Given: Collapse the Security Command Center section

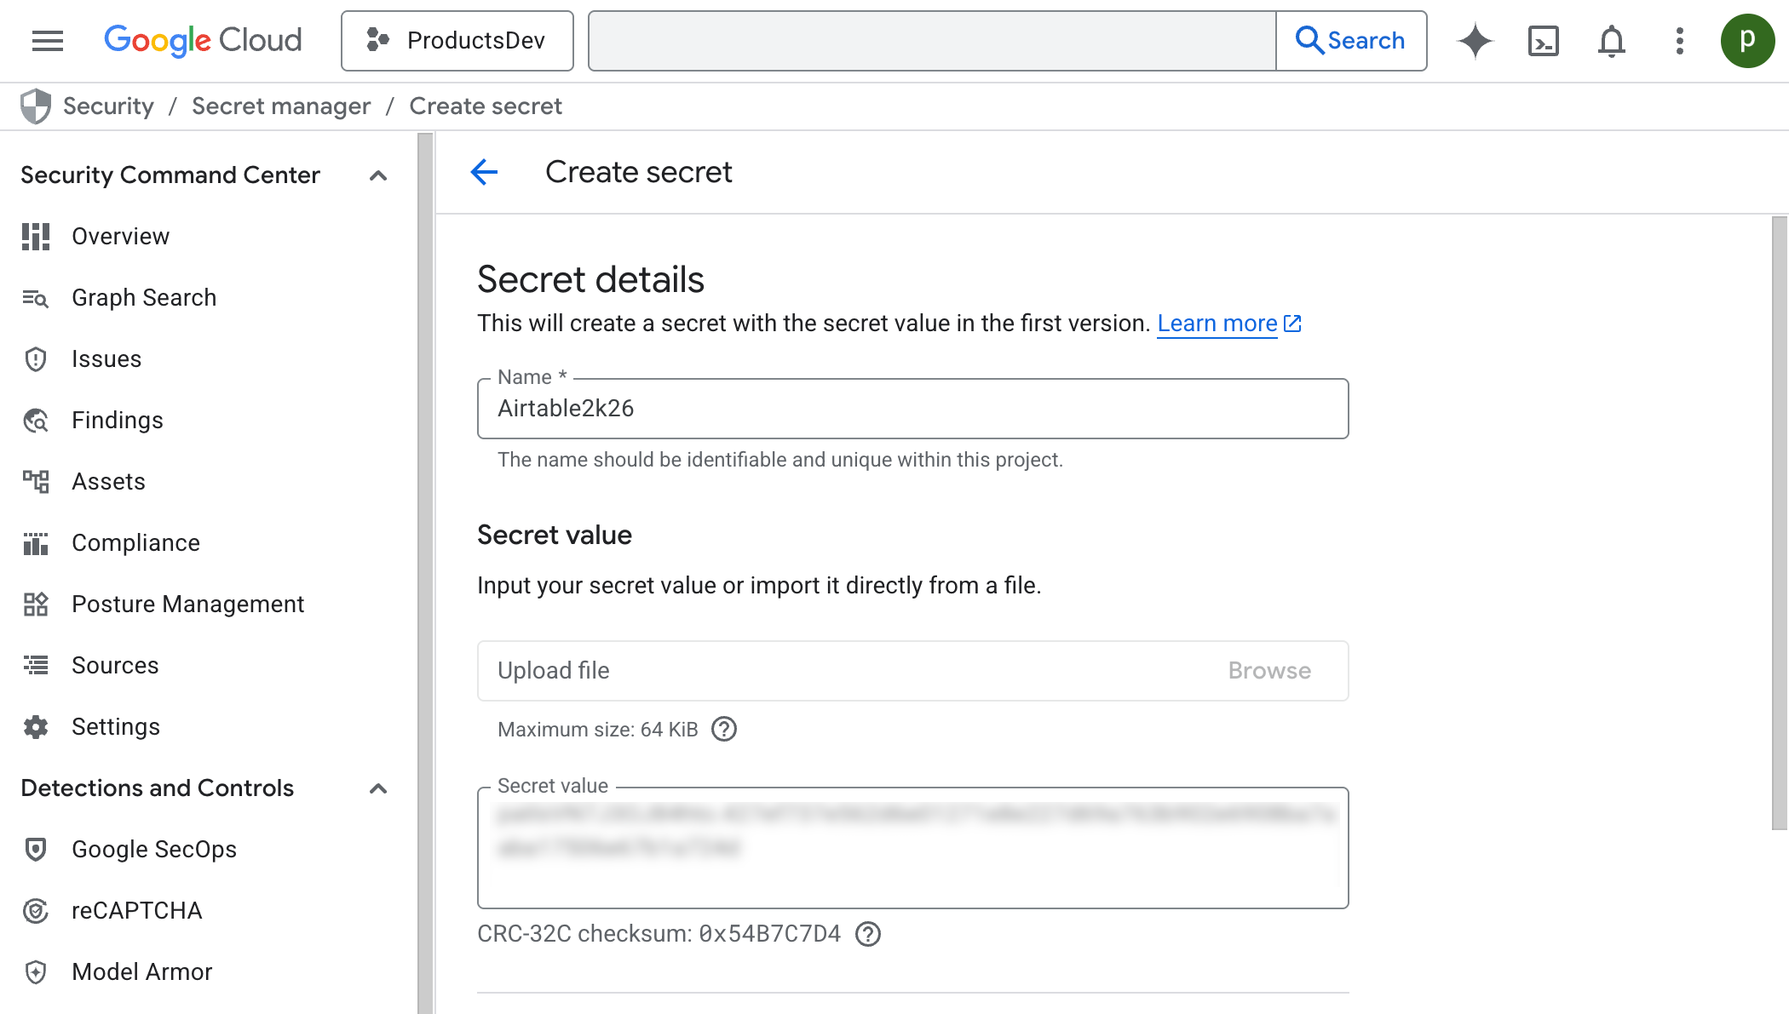Looking at the screenshot, I should [378, 175].
